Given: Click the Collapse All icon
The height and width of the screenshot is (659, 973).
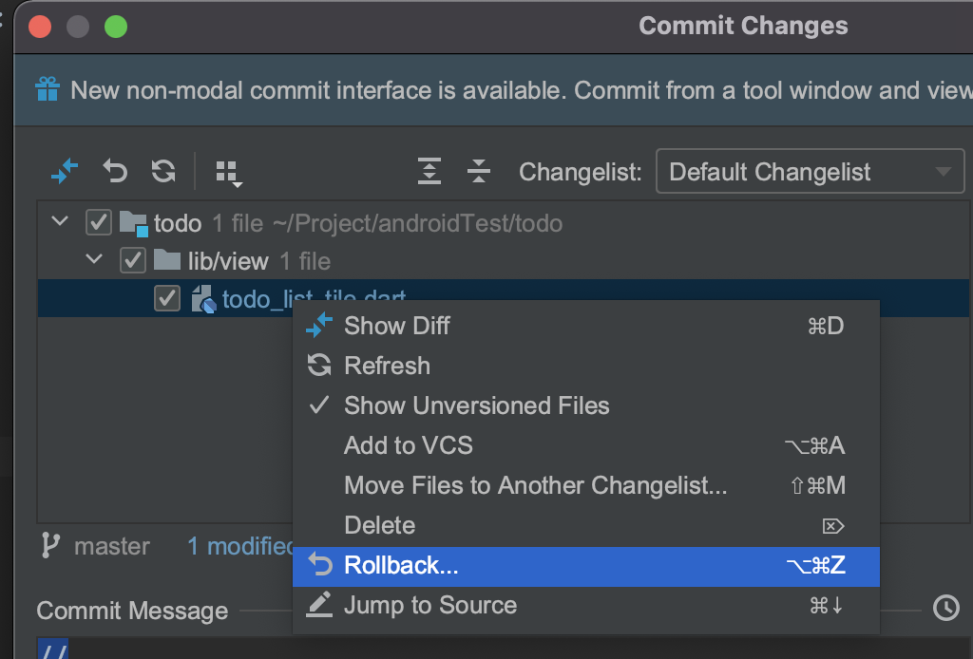Looking at the screenshot, I should click(479, 172).
